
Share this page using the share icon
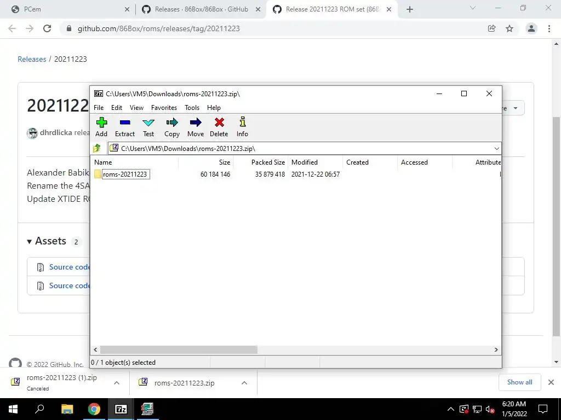click(x=492, y=28)
